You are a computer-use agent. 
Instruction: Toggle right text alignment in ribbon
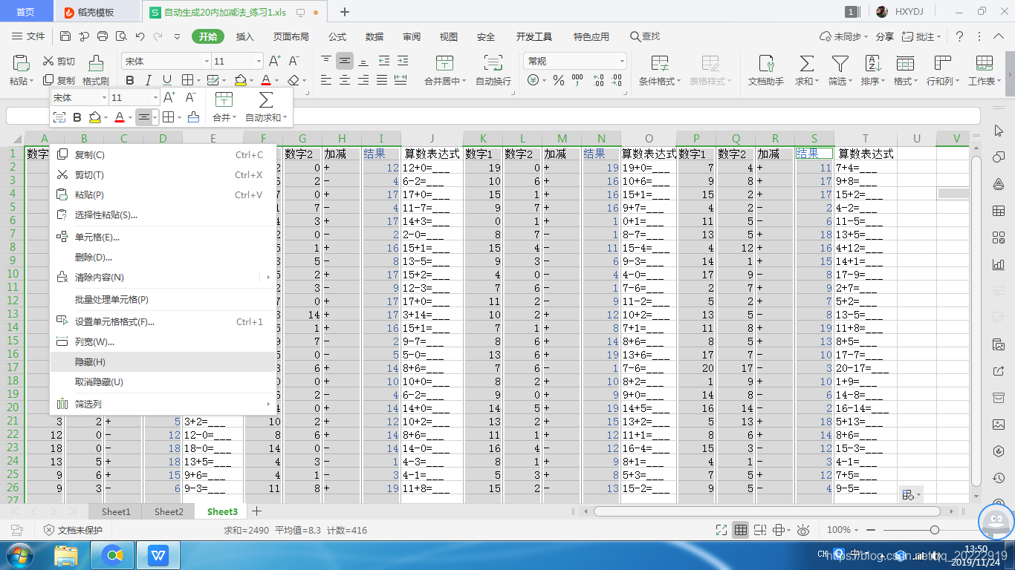tap(364, 80)
